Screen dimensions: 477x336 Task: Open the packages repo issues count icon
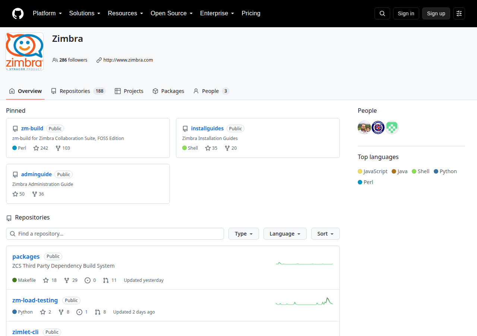(x=90, y=280)
